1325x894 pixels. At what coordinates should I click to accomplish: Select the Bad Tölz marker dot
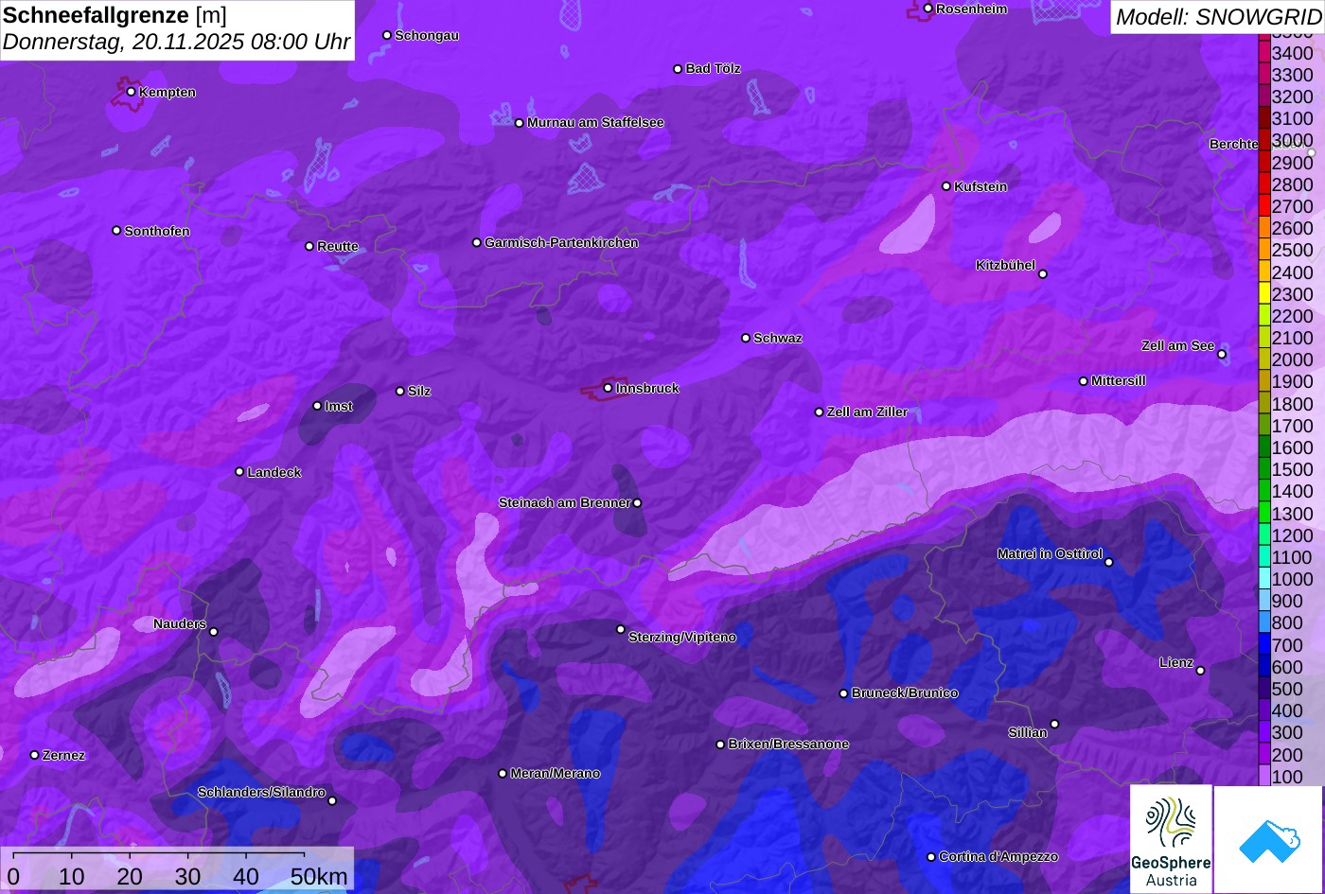coord(678,69)
